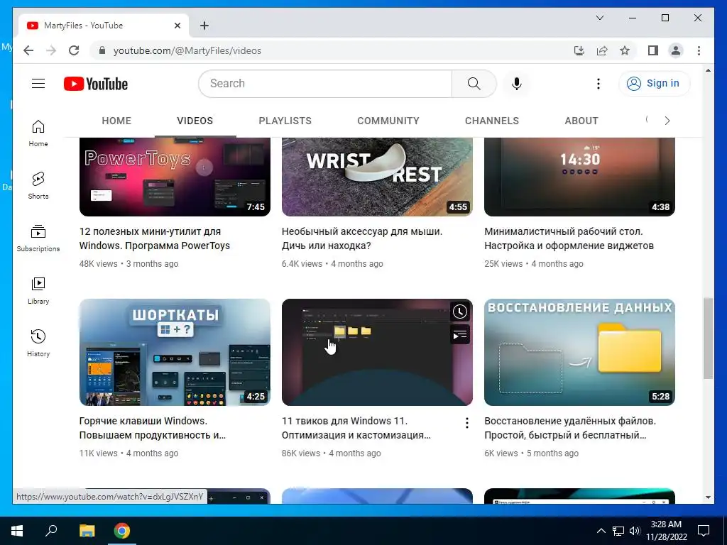The width and height of the screenshot is (727, 545).
Task: Install app icon in address bar
Action: [x=579, y=50]
